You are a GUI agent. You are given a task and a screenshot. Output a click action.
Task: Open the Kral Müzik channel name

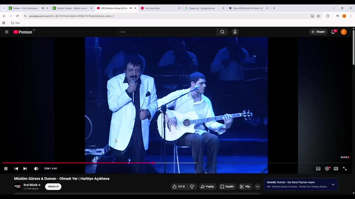(x=31, y=185)
